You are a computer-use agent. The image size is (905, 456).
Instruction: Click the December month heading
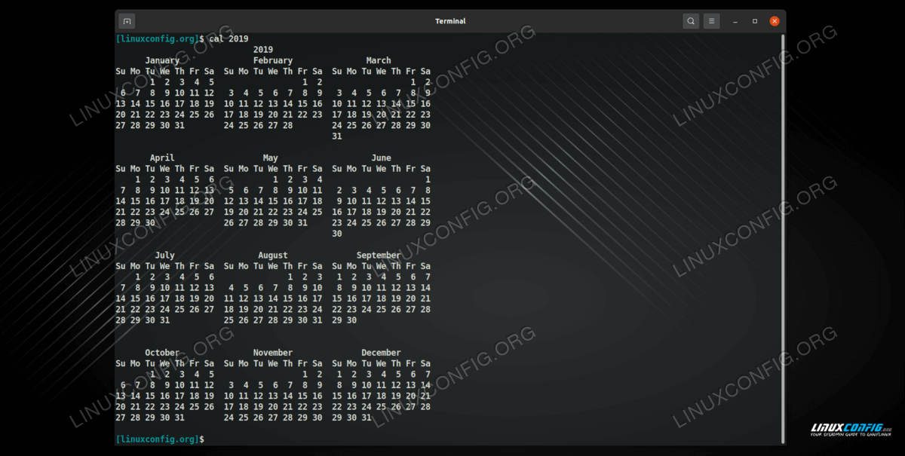coord(381,353)
